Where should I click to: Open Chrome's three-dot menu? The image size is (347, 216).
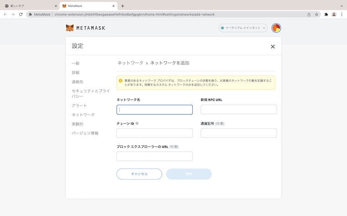(342, 14)
